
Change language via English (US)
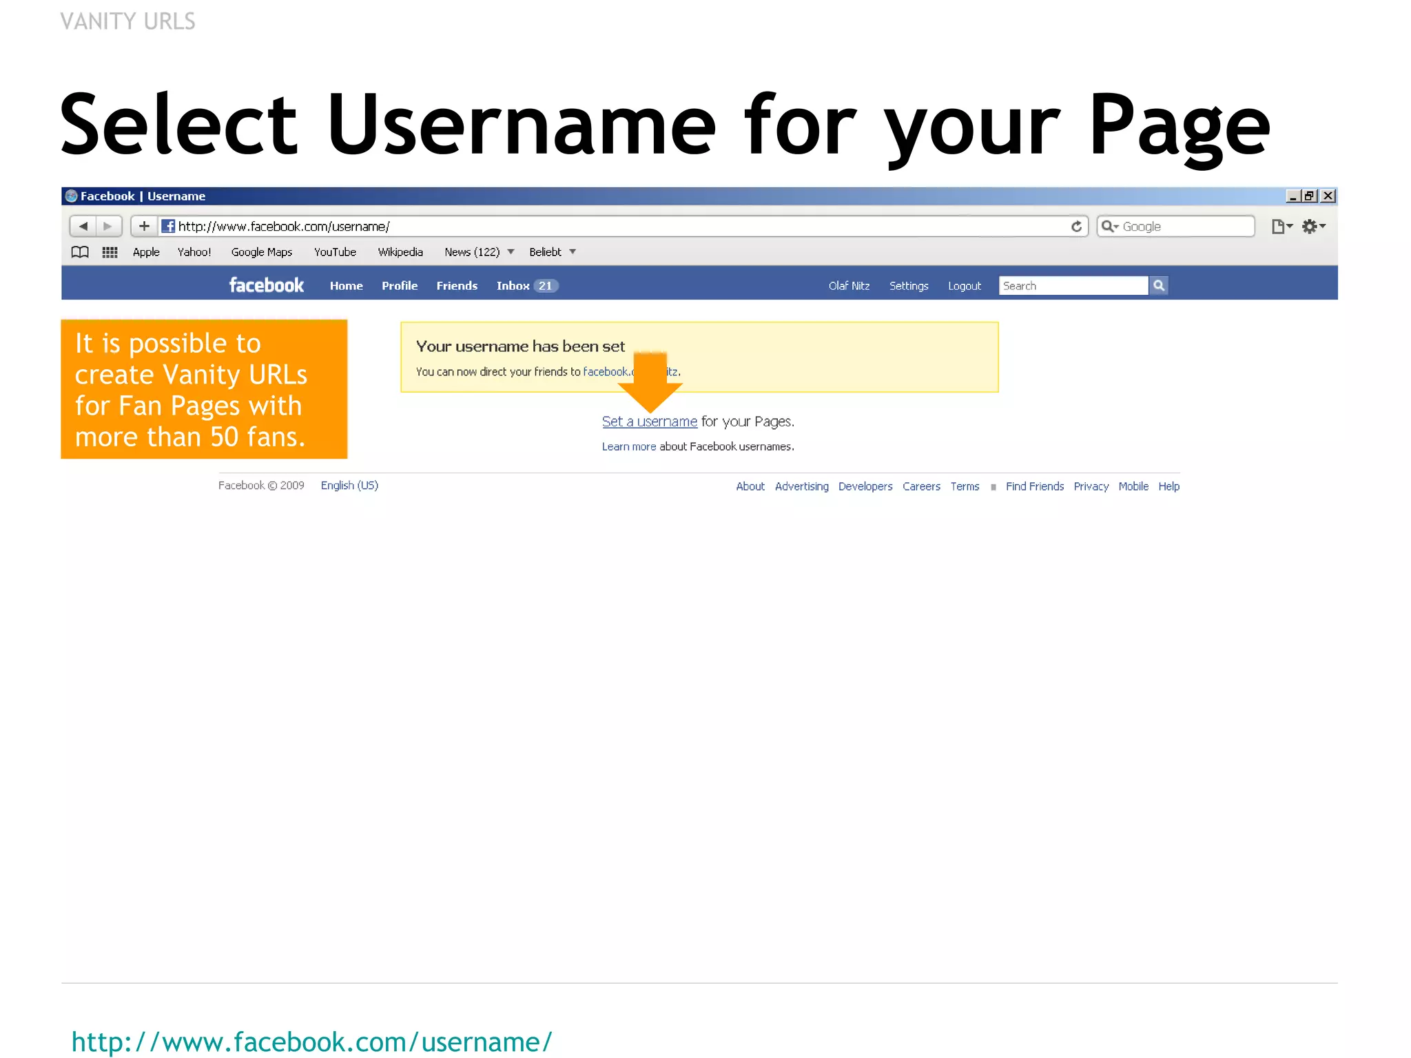[349, 486]
